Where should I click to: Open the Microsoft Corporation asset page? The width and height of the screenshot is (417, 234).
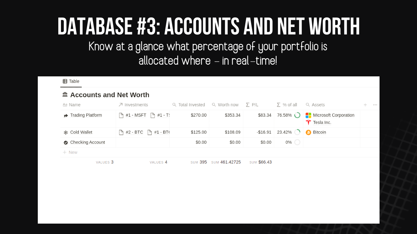tap(333, 115)
